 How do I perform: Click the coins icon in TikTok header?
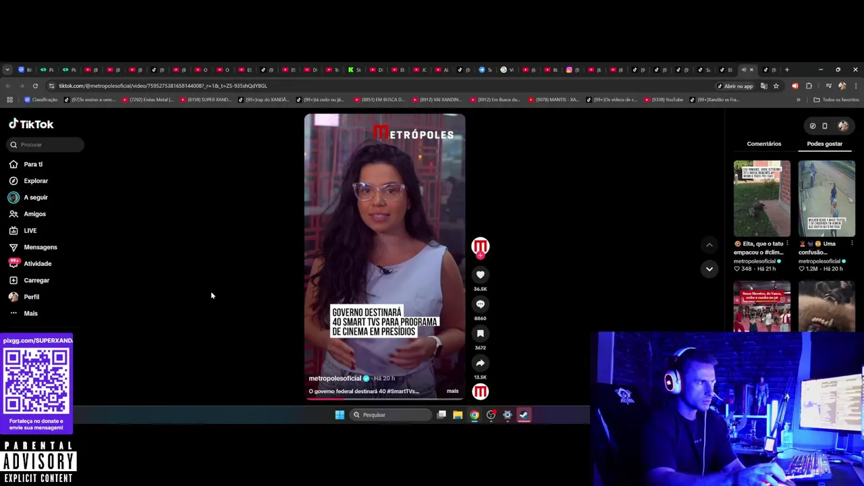point(813,126)
